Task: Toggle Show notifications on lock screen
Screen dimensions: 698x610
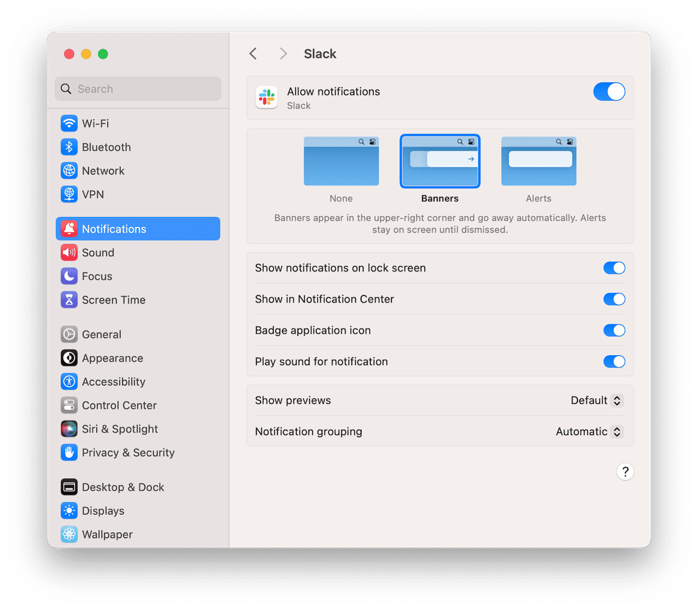Action: click(614, 268)
